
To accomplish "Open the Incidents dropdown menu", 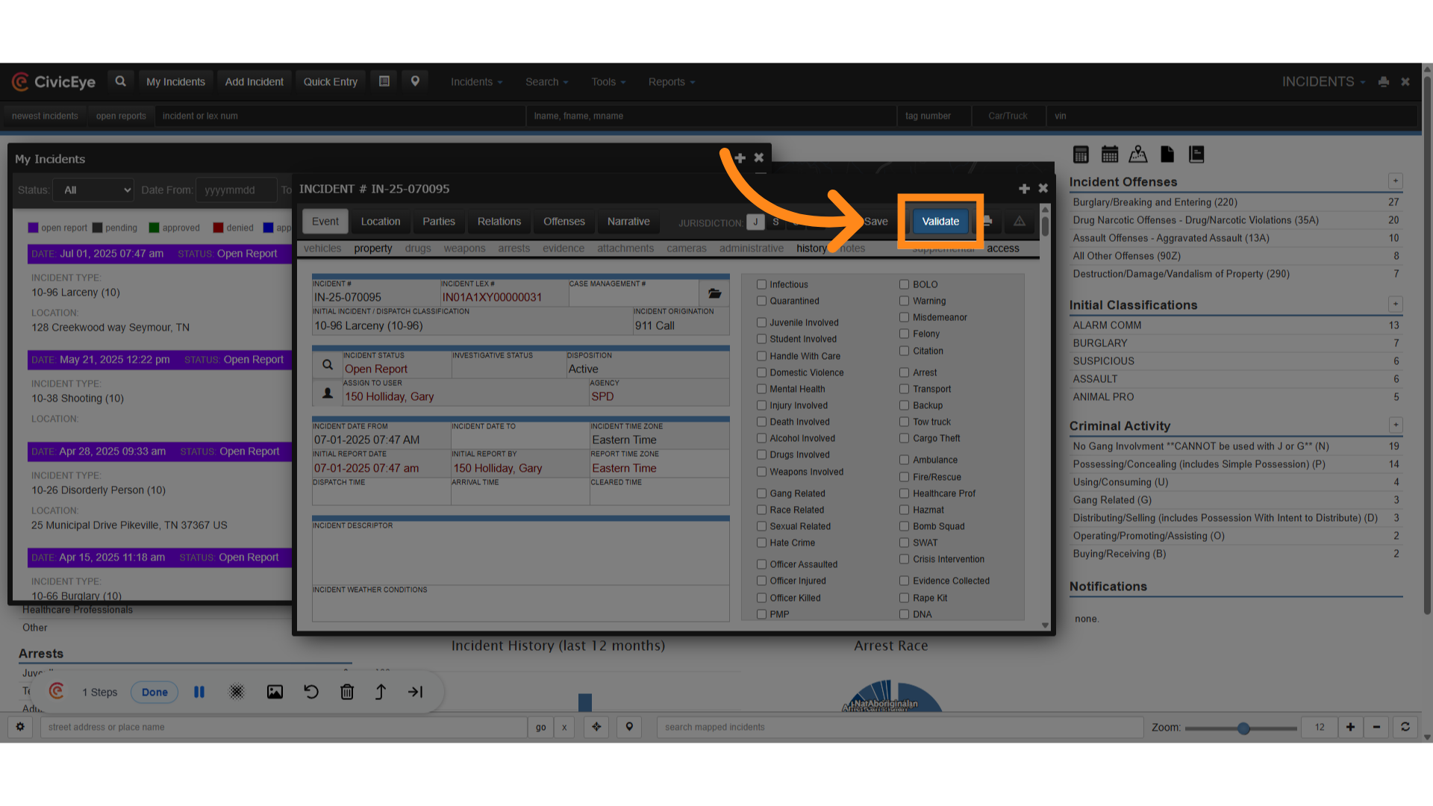I will [476, 82].
